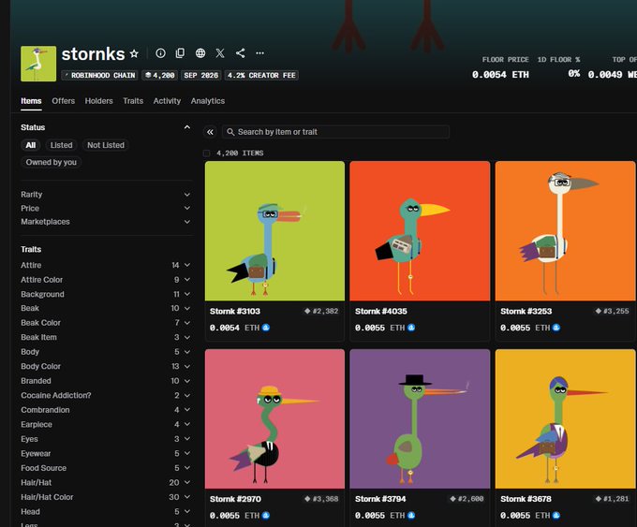
Task: Expand the Hair/Hat Color trait dropdown
Action: click(106, 497)
